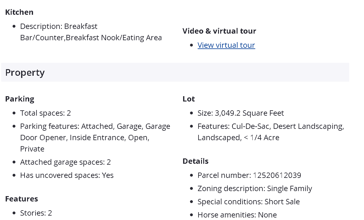Image resolution: width=364 pixels, height=220 pixels.
Task: Click the Property section header bar
Action: click(x=175, y=73)
